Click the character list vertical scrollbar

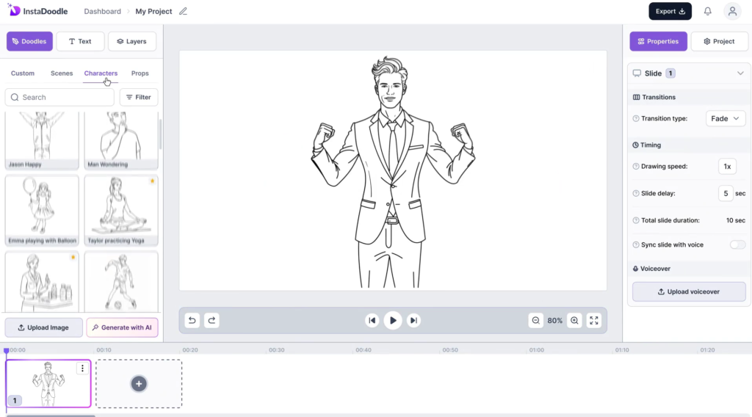point(160,134)
